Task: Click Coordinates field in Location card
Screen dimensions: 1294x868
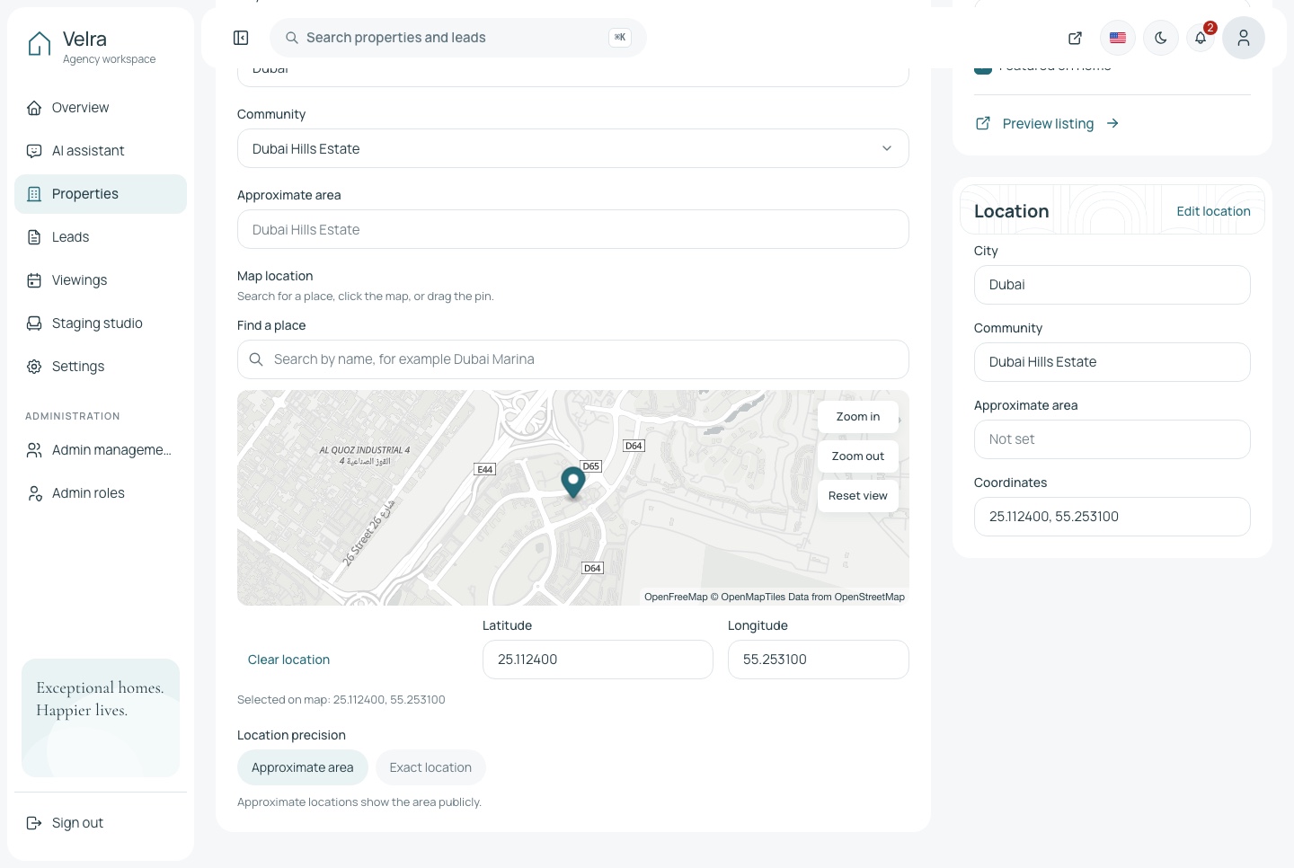Action: (x=1112, y=517)
